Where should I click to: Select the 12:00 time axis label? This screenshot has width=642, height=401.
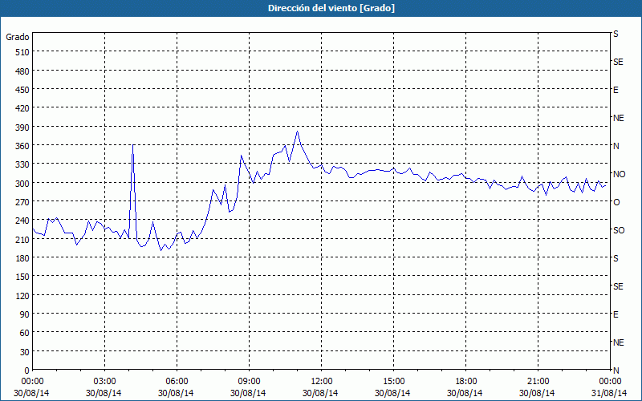(x=322, y=382)
